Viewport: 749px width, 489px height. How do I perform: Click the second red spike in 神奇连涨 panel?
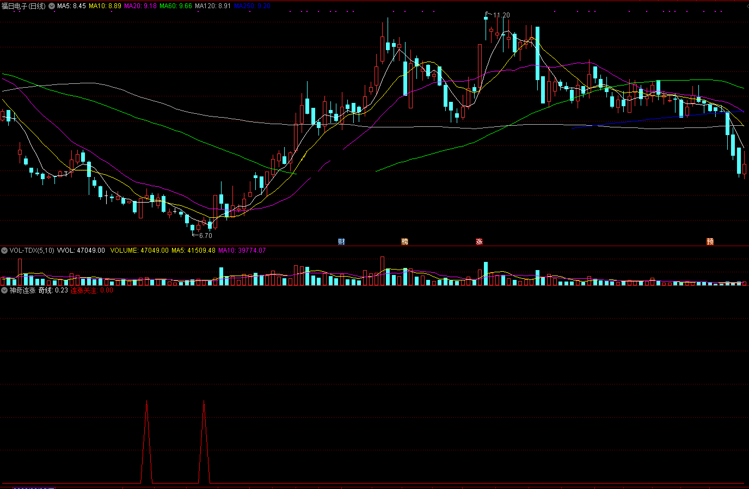pyautogui.click(x=204, y=441)
